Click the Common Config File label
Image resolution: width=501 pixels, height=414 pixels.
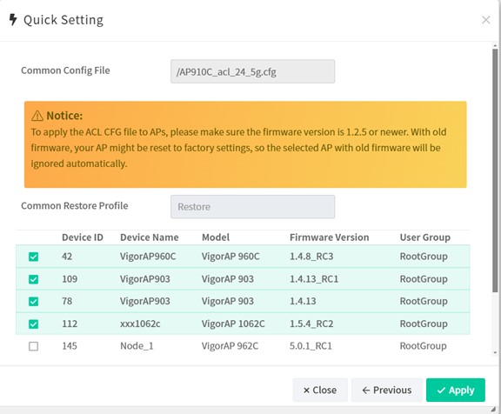(x=65, y=70)
